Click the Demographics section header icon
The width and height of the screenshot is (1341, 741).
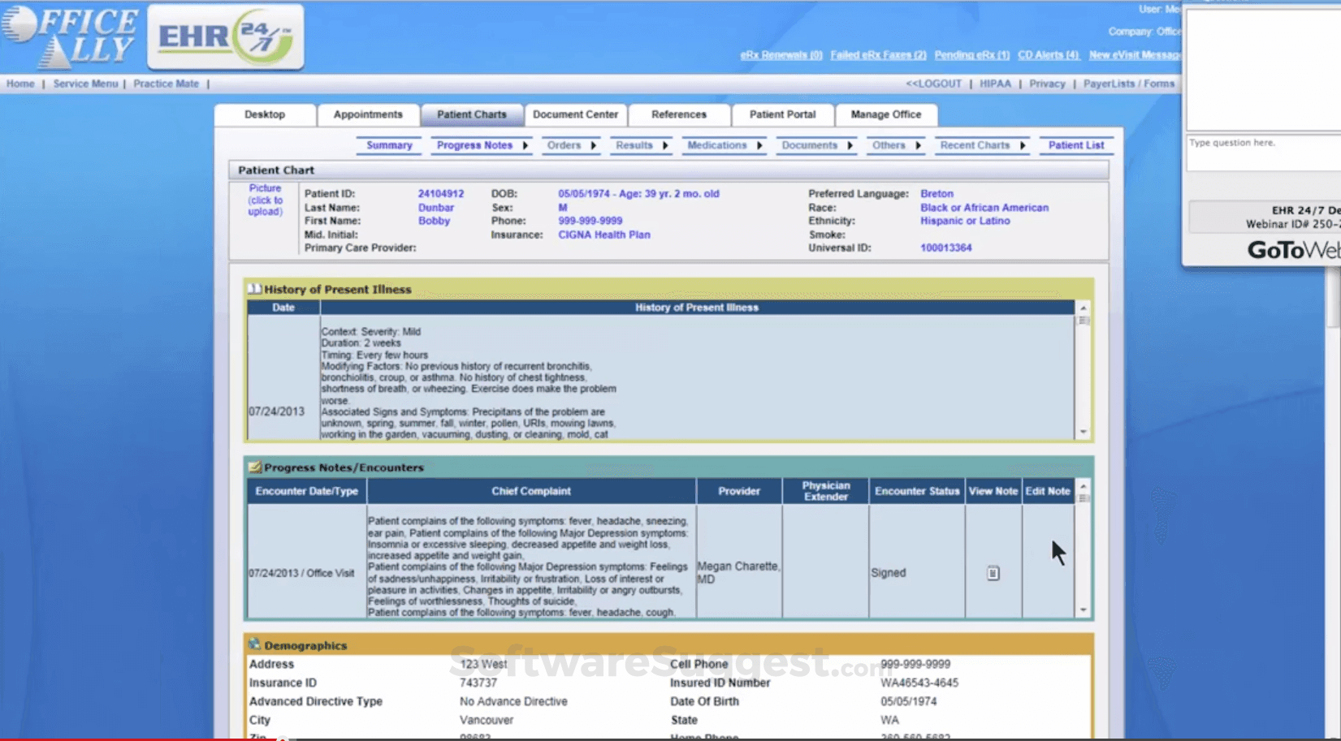point(254,644)
